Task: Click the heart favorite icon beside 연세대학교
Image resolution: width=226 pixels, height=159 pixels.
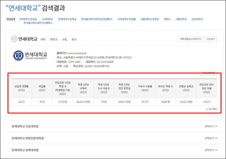Action: [x=14, y=39]
